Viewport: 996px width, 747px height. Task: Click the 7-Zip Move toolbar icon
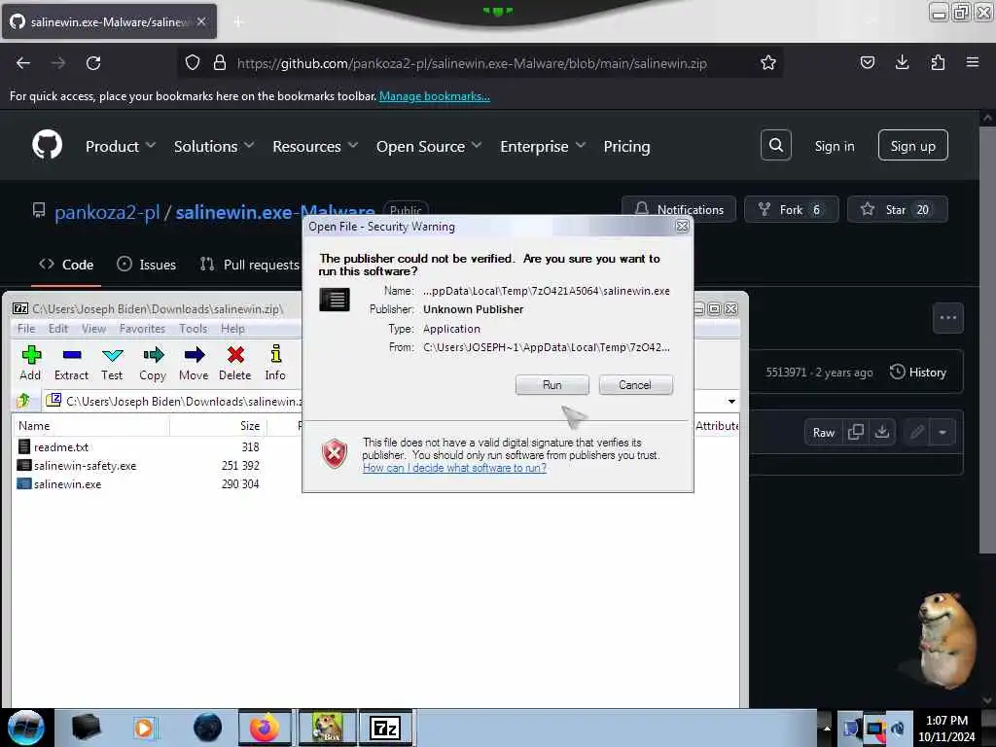pyautogui.click(x=194, y=364)
